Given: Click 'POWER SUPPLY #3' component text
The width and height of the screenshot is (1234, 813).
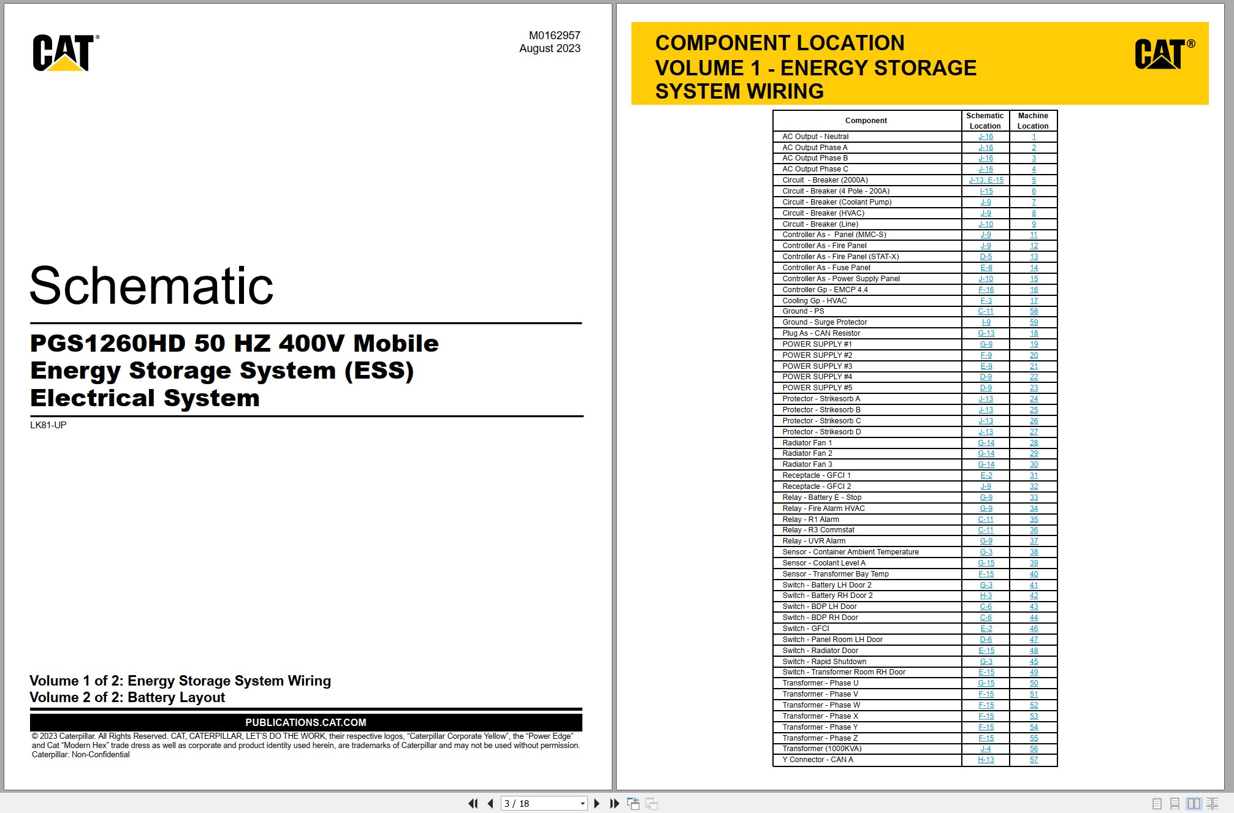Looking at the screenshot, I should coord(817,366).
